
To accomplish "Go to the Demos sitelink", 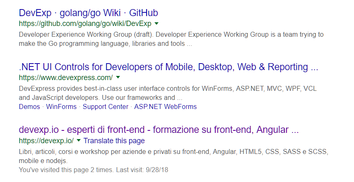I will pos(29,106).
